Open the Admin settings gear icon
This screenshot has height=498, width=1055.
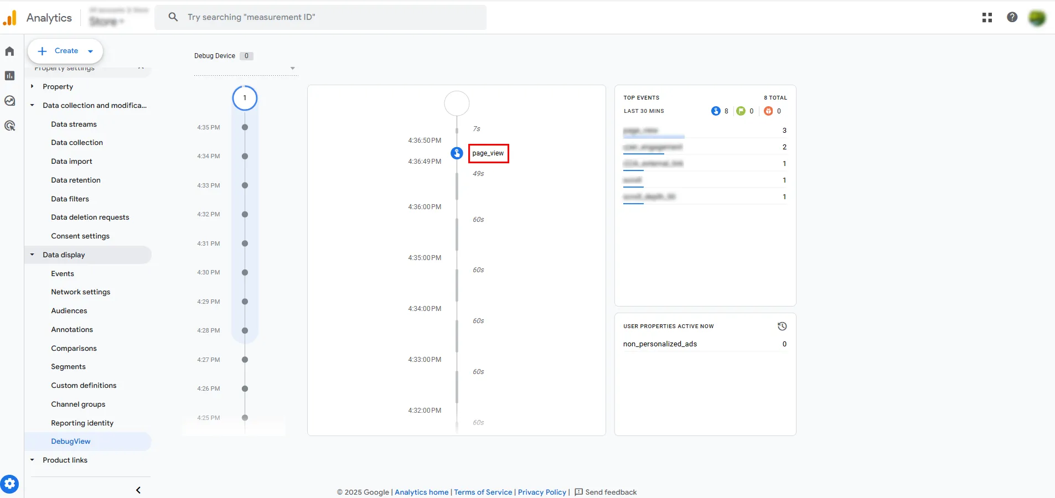[x=9, y=484]
